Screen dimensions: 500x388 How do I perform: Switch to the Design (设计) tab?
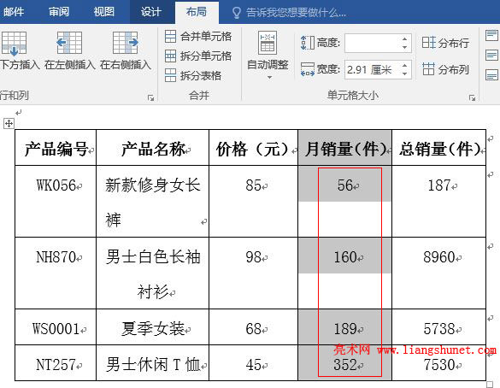click(151, 12)
